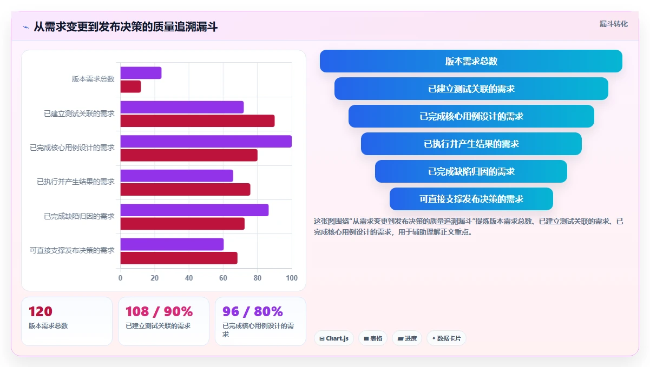This screenshot has width=650, height=367.
Task: Click the purple bar for 可直接支撑发布决策的需求
Action: point(172,244)
